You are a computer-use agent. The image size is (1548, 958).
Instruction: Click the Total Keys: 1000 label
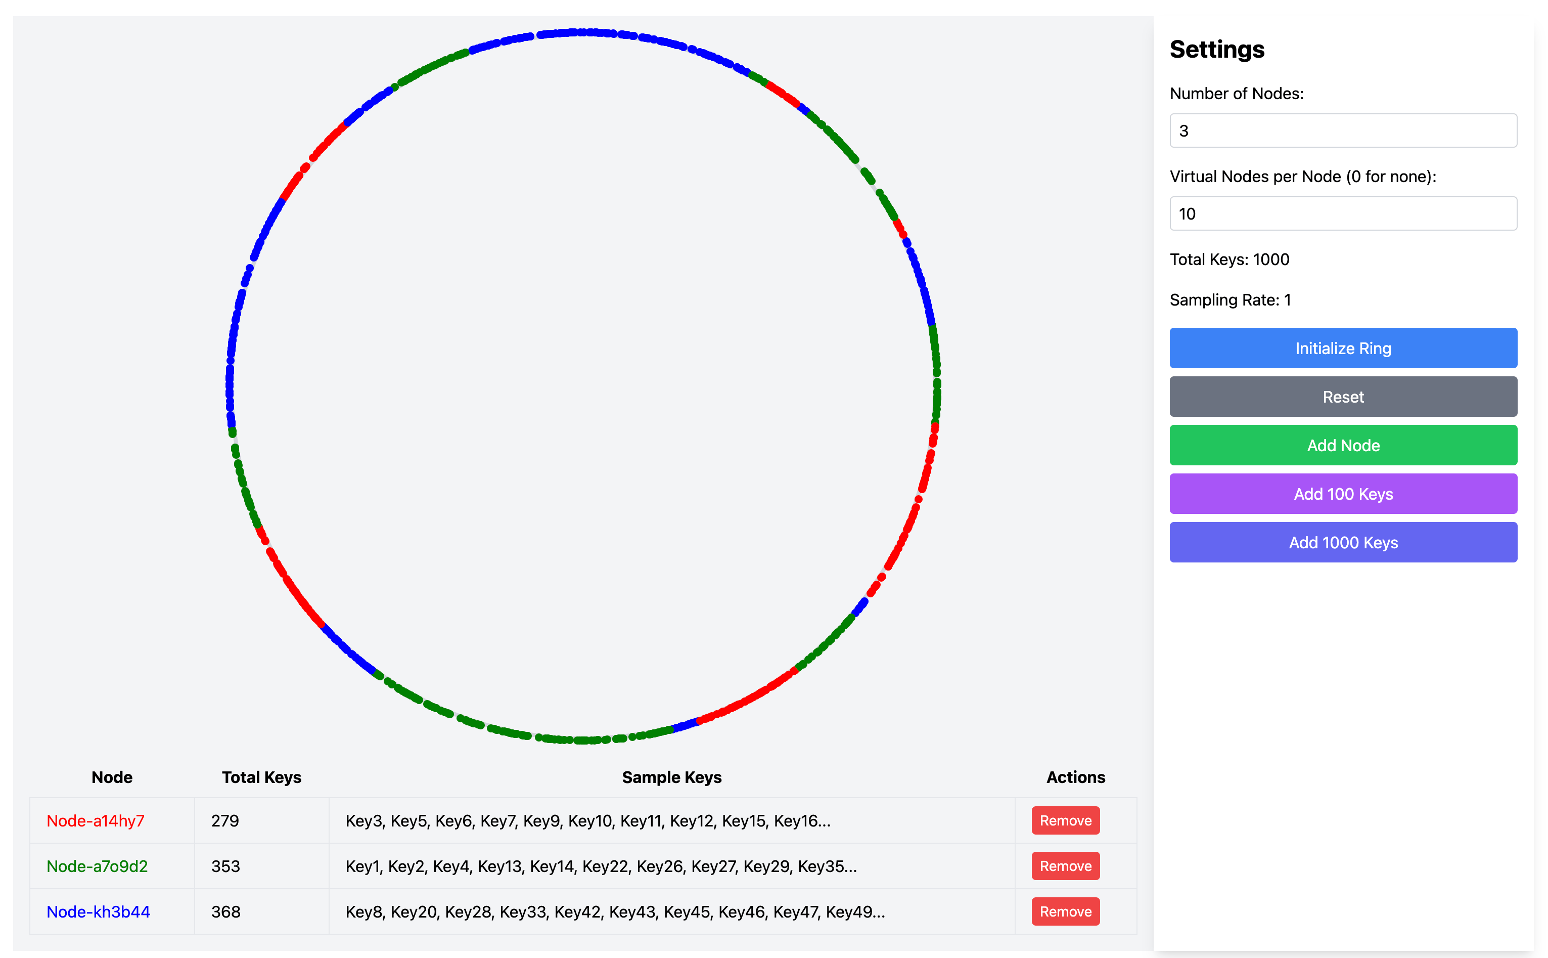(1229, 259)
